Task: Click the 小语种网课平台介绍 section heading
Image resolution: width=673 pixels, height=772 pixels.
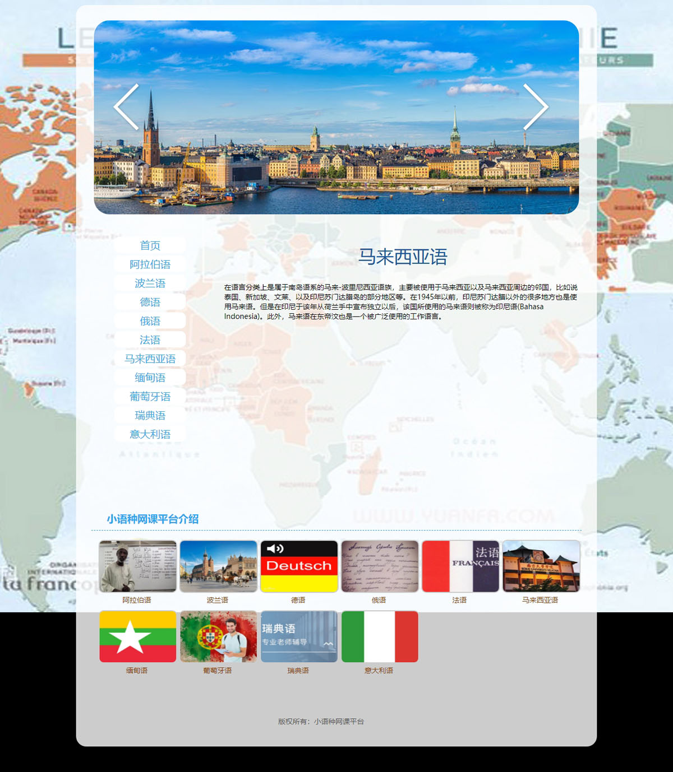Action: tap(153, 519)
